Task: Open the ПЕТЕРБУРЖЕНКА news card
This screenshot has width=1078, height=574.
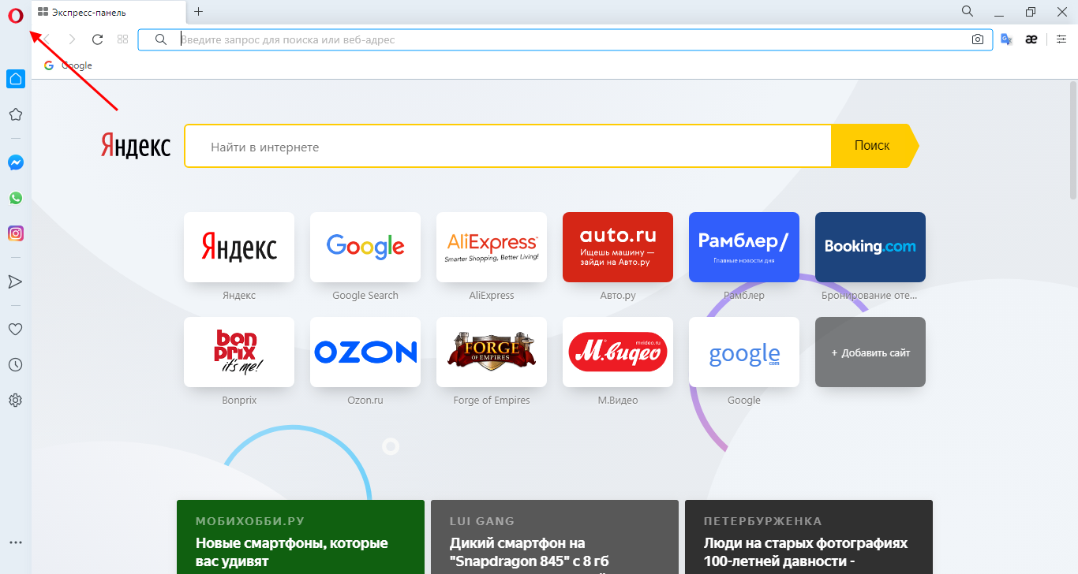Action: click(809, 537)
